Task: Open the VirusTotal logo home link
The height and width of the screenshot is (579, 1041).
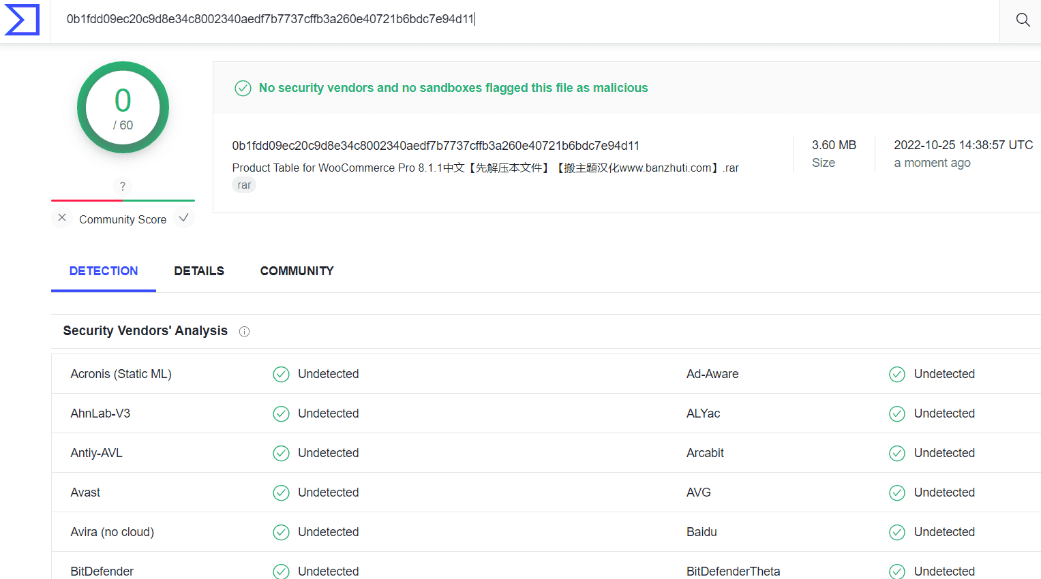Action: [22, 19]
